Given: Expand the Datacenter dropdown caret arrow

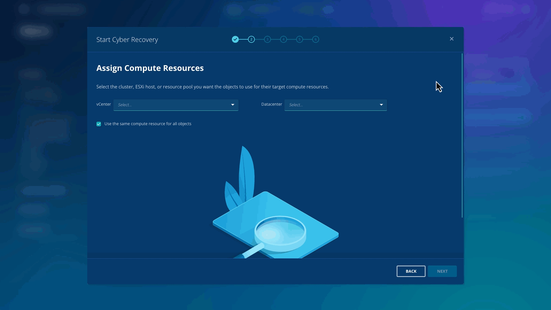Looking at the screenshot, I should pos(381,105).
